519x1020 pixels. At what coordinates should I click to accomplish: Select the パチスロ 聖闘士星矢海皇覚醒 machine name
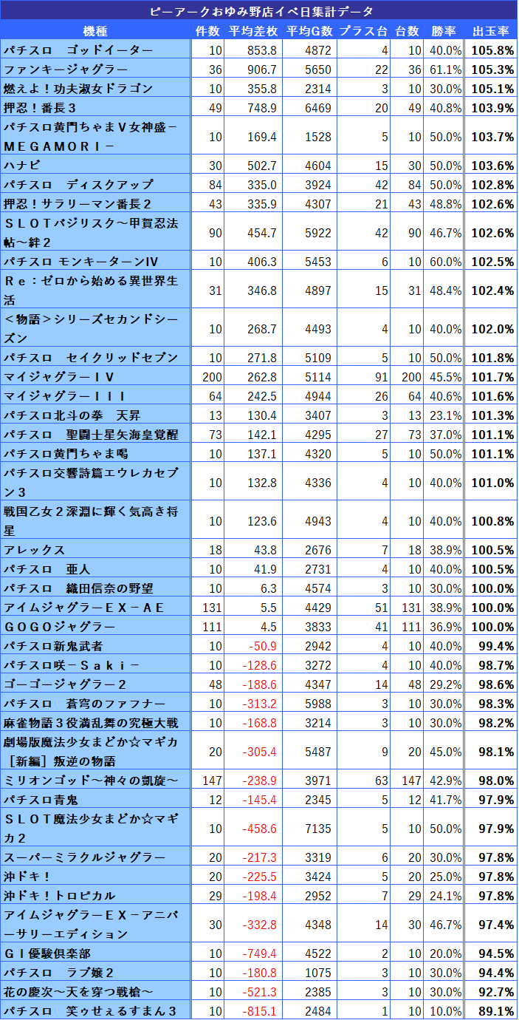click(x=91, y=435)
